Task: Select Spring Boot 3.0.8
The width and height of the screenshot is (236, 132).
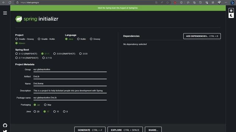Action: 83,54
